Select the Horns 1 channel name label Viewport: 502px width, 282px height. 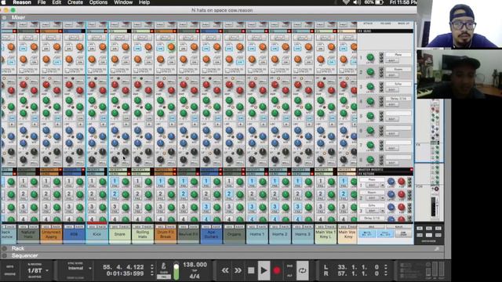(257, 234)
